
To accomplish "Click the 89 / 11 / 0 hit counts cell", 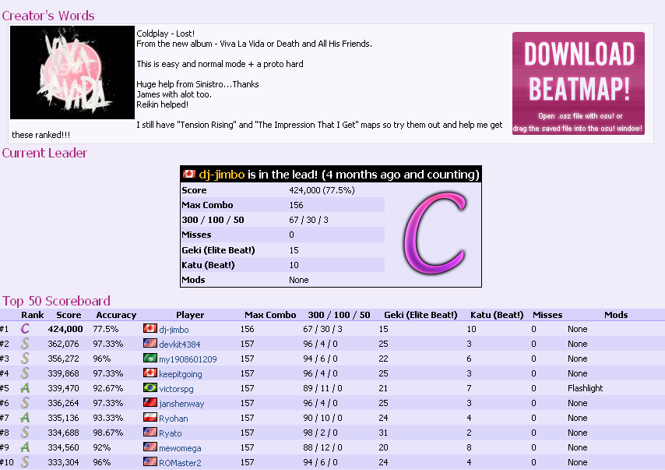I will click(322, 388).
